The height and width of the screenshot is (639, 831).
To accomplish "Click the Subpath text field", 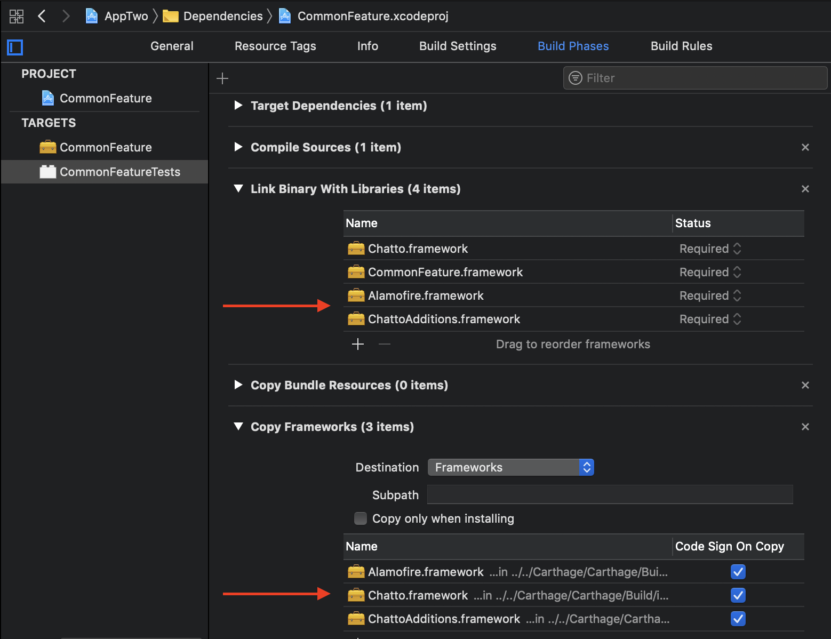I will [610, 494].
